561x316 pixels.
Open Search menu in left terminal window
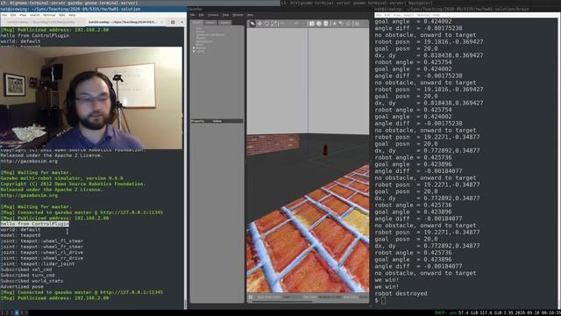pos(35,15)
